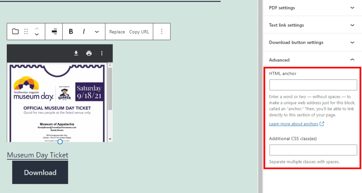Image resolution: width=362 pixels, height=193 pixels.
Task: Move block up with the up arrow
Action: (x=37, y=29)
